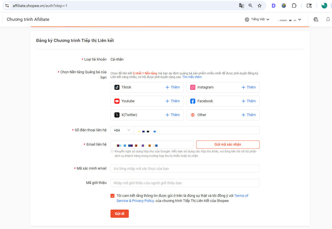
Task: Open Terms of Service & Privacy Policy link
Action: click(x=182, y=198)
